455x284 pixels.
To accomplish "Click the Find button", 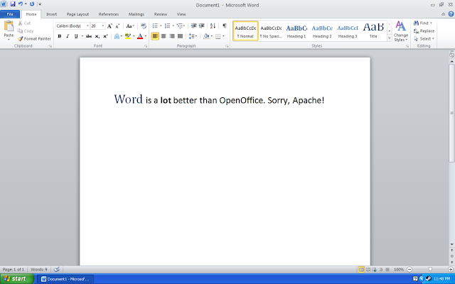I will coord(422,23).
